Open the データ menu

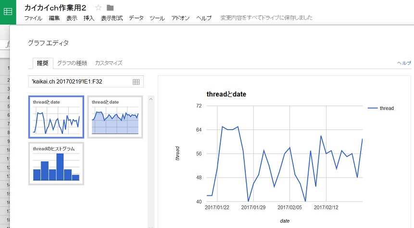point(136,18)
